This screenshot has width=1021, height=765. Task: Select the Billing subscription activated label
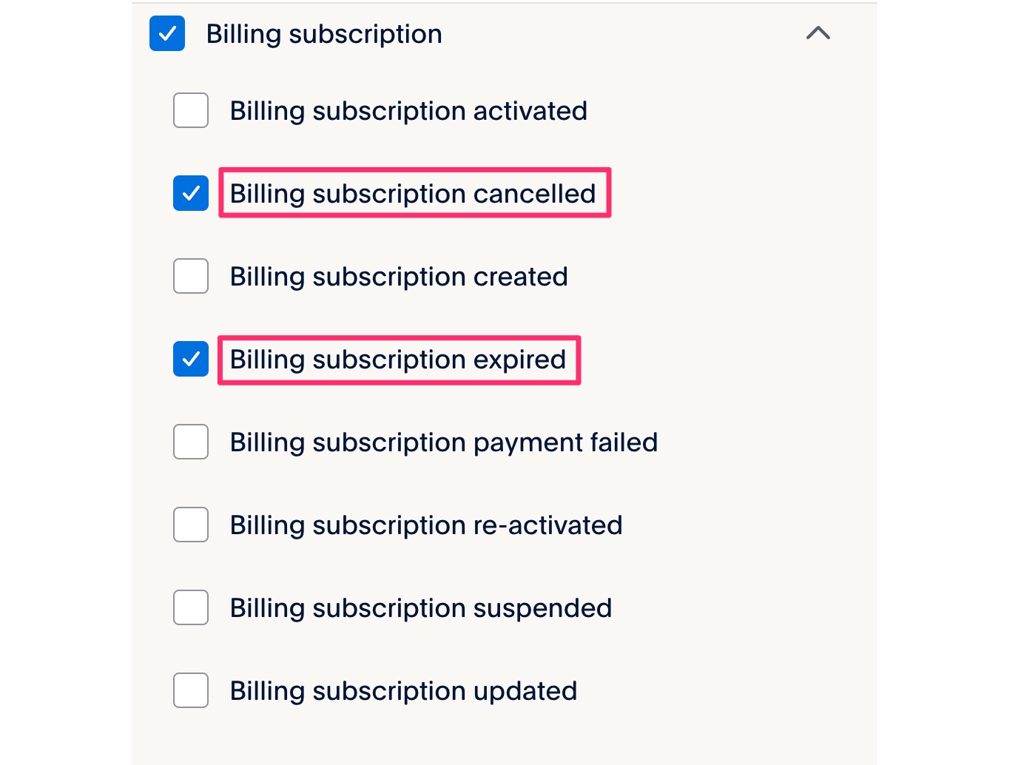[x=408, y=110]
